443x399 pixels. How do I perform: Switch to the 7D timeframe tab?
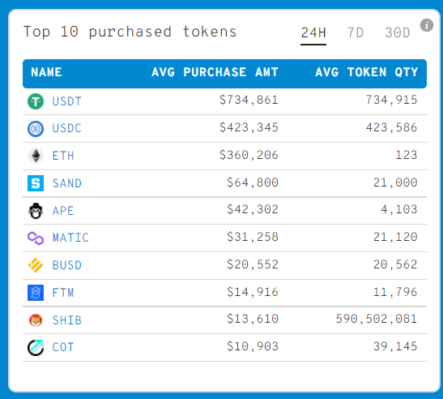coord(356,33)
